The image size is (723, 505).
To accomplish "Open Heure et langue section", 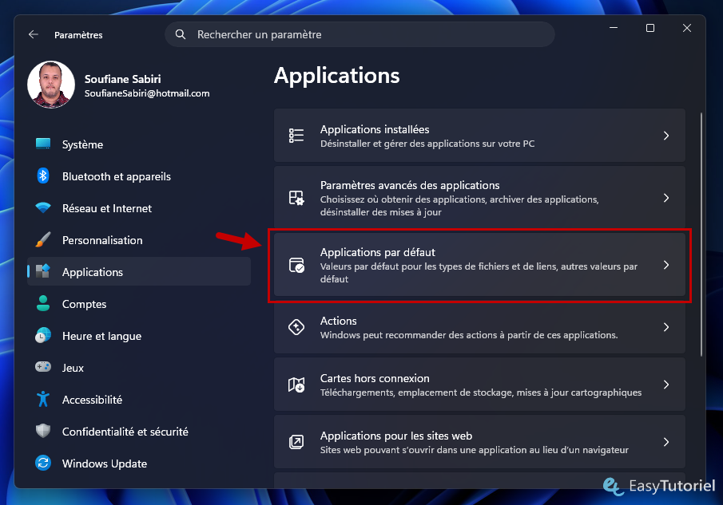I will (x=139, y=336).
